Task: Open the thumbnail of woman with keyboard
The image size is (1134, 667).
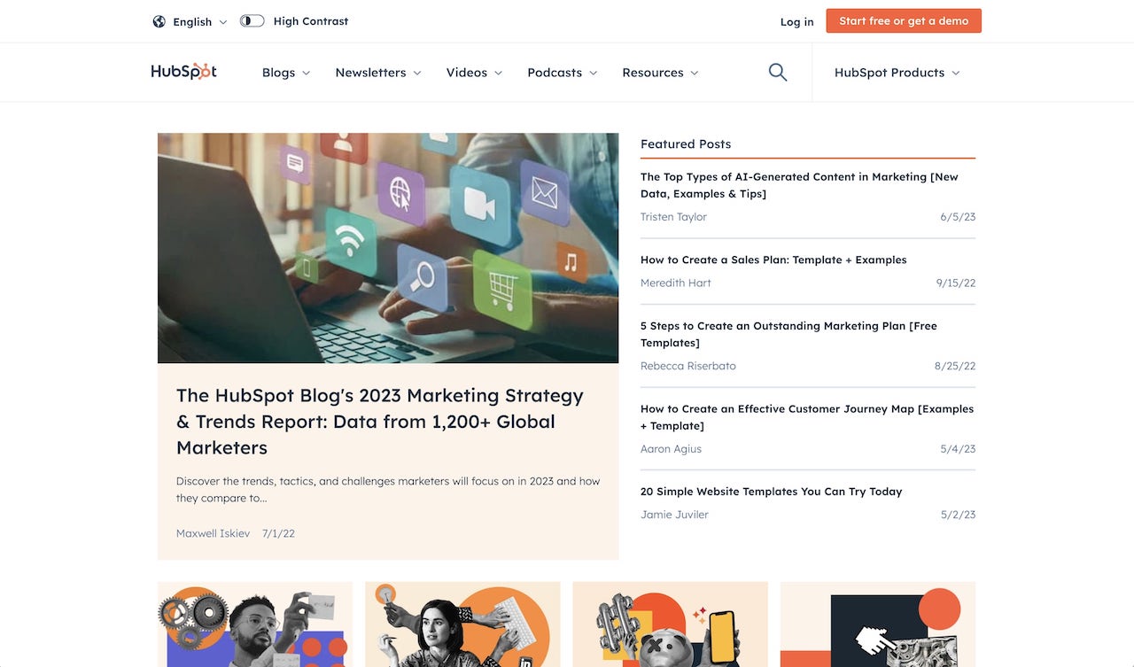Action: (x=462, y=624)
